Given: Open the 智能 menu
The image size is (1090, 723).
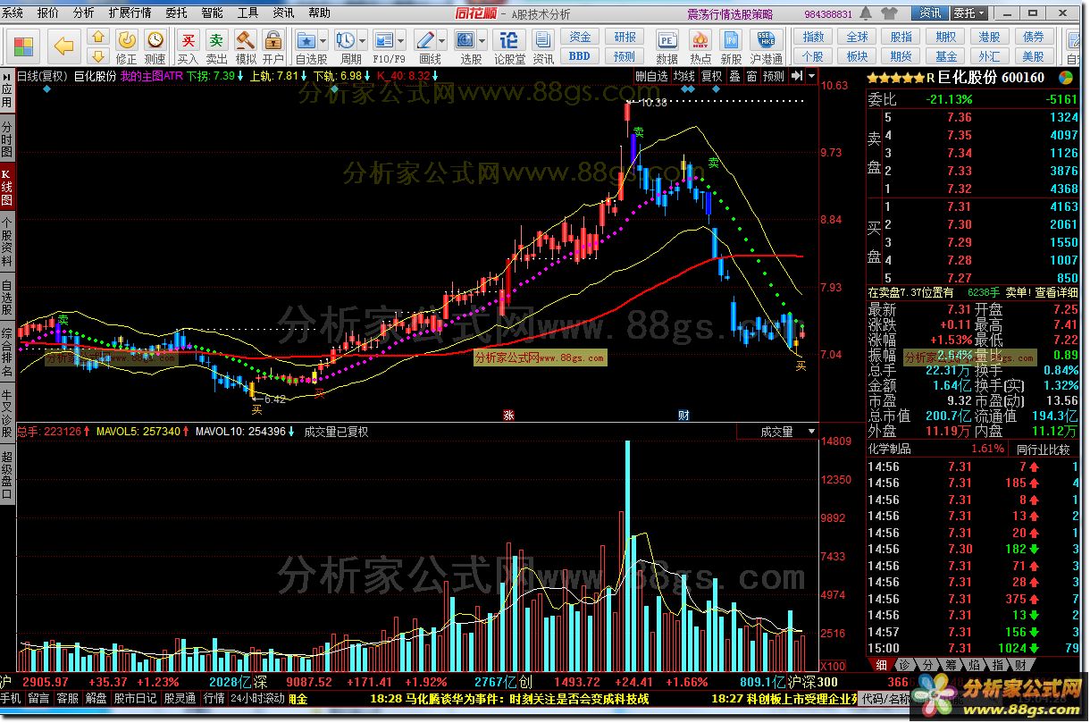Looking at the screenshot, I should coord(213,13).
